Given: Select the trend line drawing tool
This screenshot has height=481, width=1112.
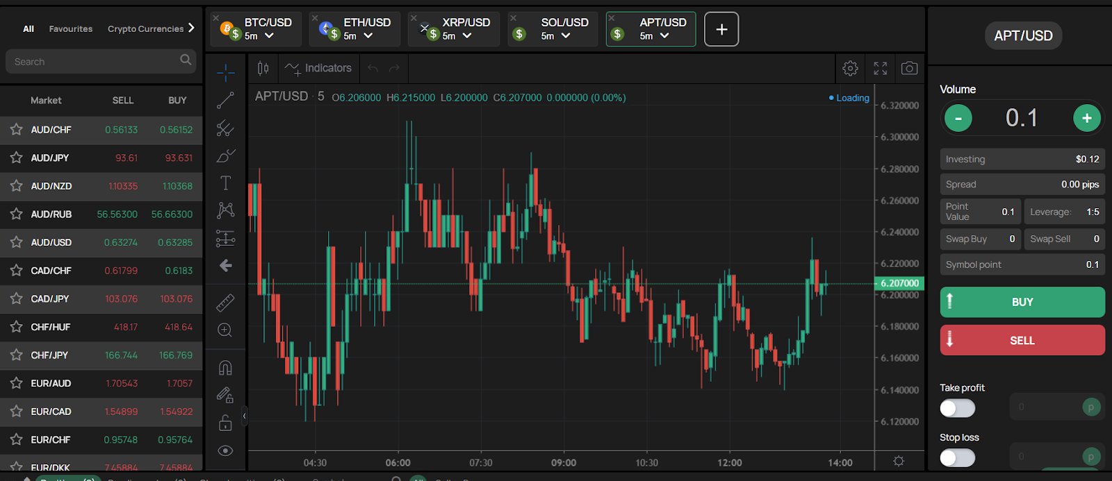Looking at the screenshot, I should pyautogui.click(x=225, y=101).
